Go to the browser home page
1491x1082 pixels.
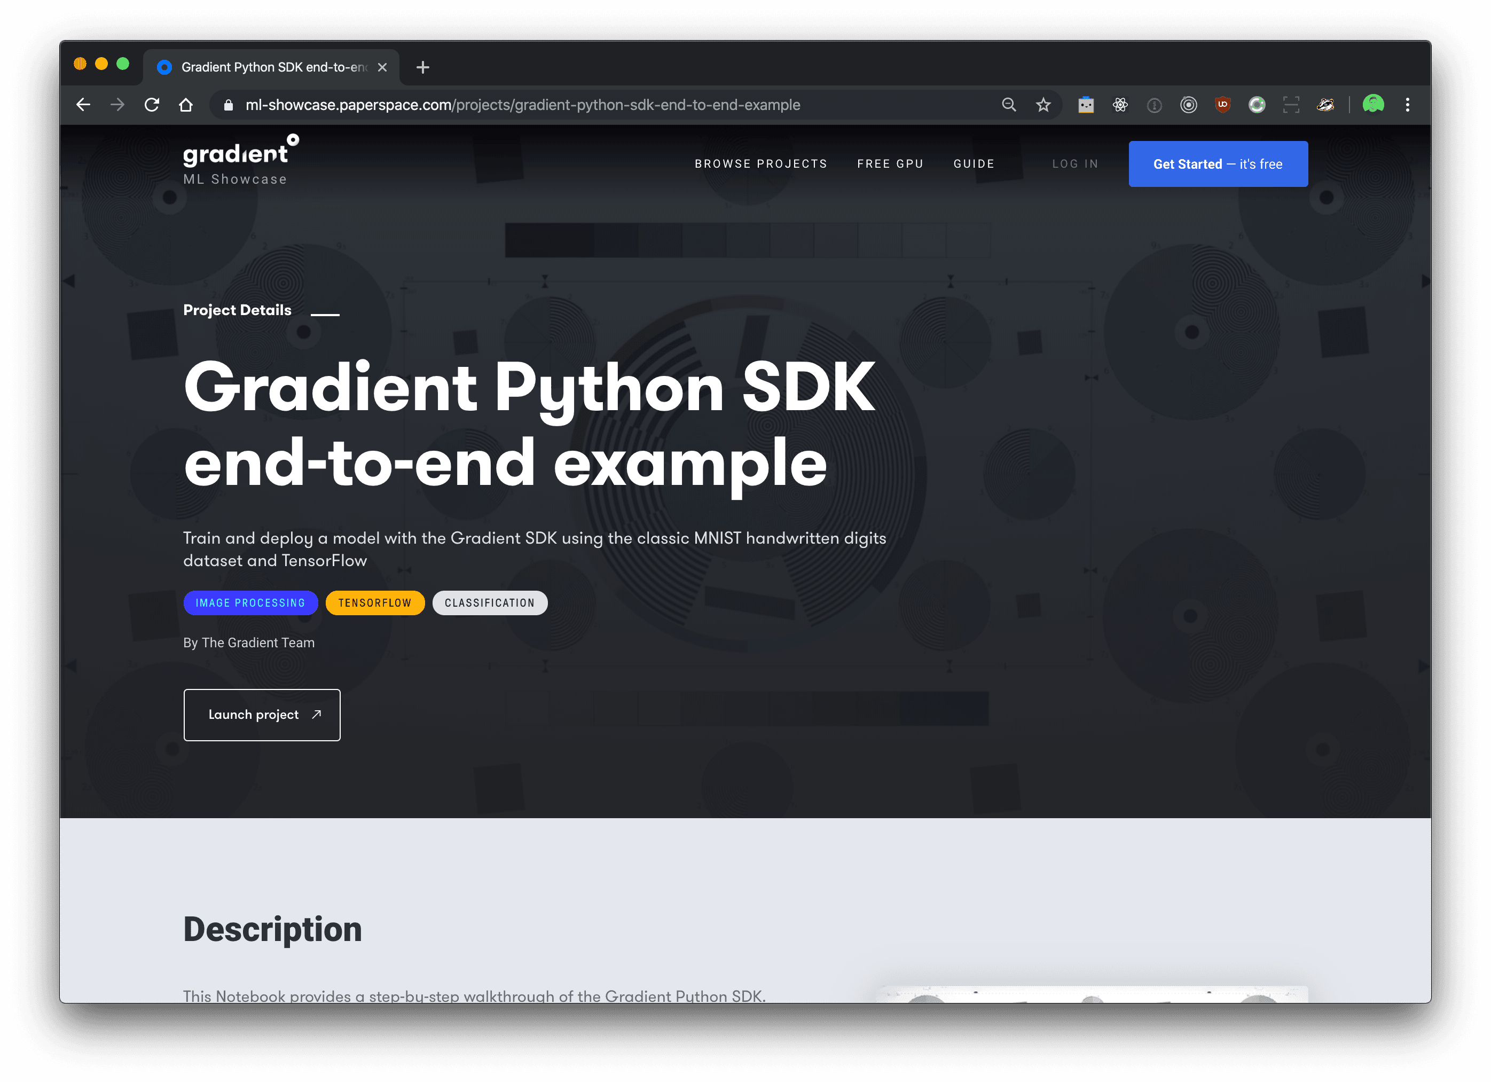pyautogui.click(x=186, y=105)
